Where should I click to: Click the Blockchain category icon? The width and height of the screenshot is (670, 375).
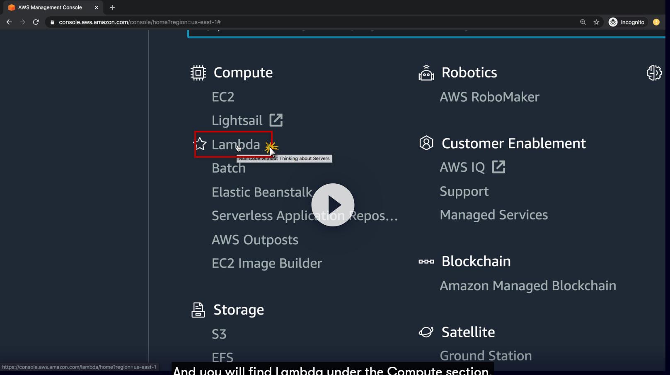click(x=426, y=262)
